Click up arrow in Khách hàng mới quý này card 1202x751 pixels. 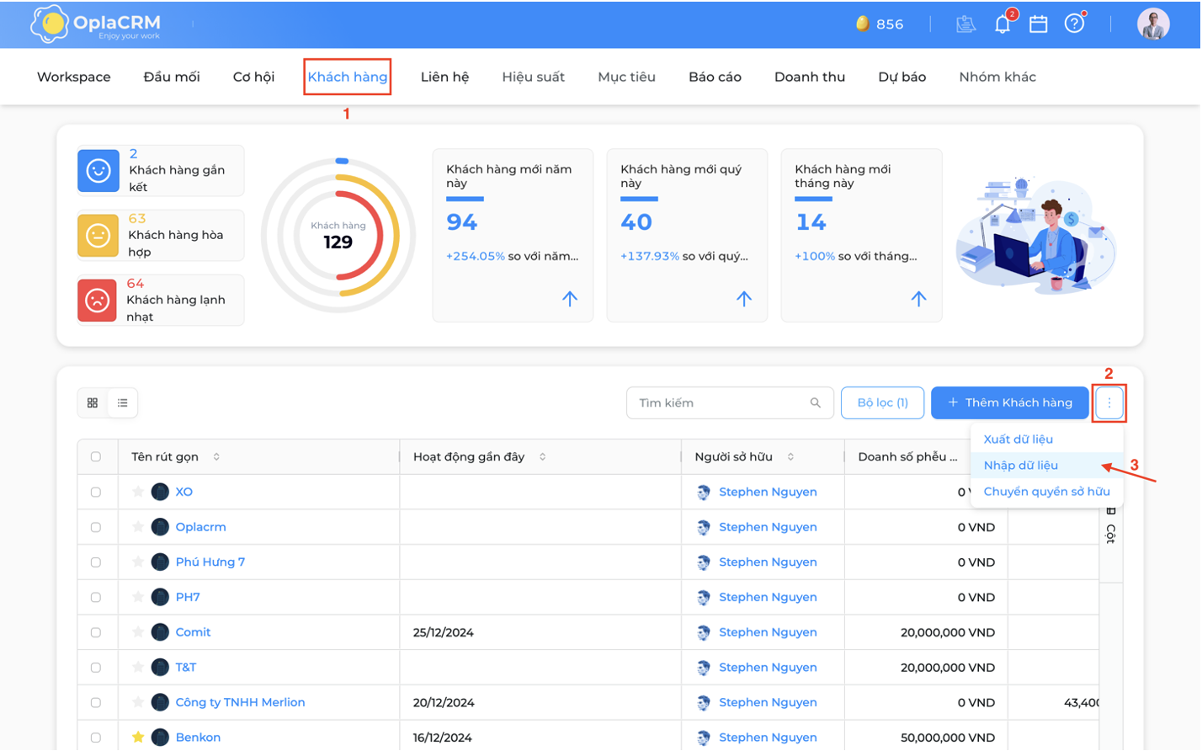(x=744, y=298)
